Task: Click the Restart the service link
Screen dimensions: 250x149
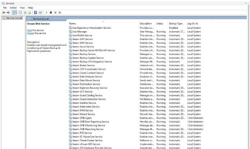Action: (x=31, y=33)
